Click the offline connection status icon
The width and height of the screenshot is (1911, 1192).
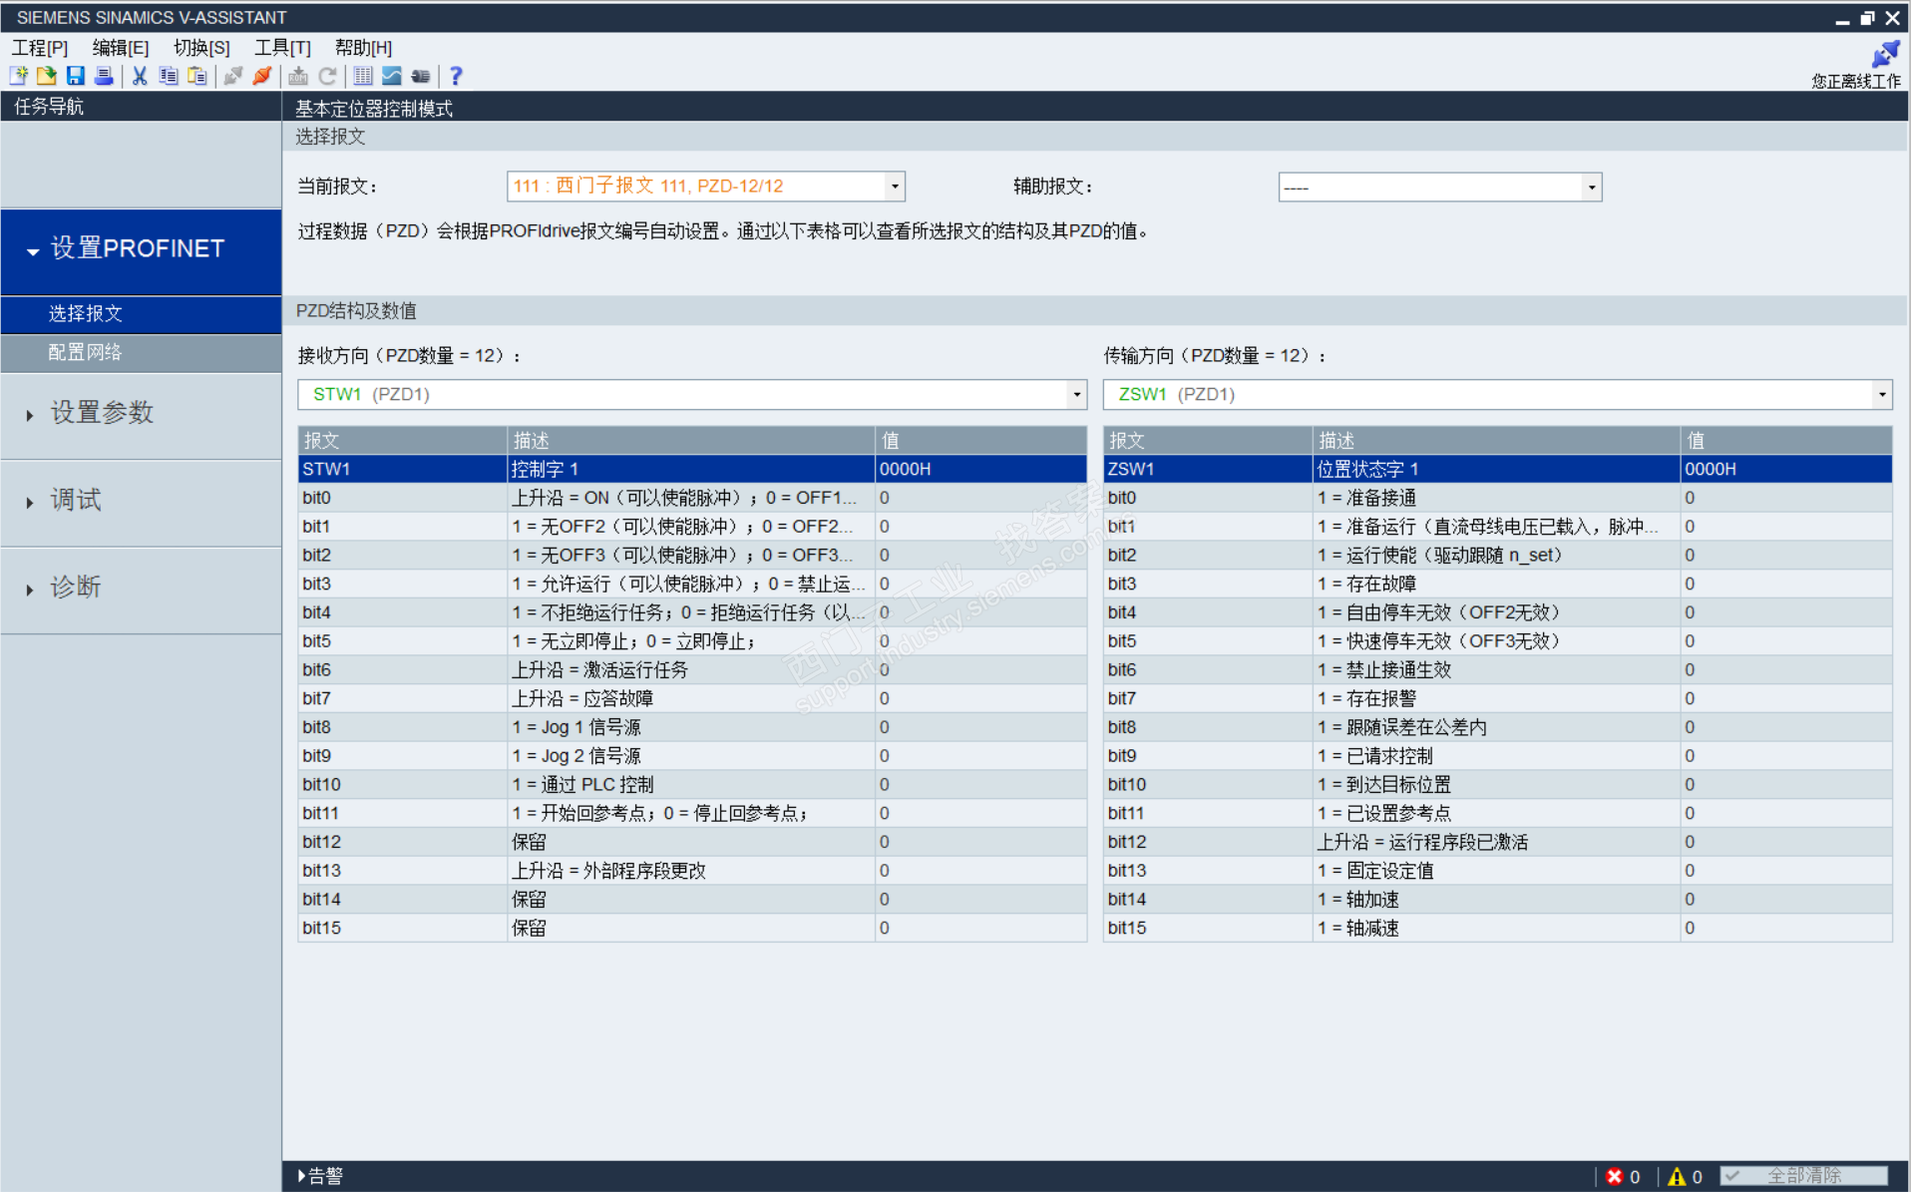click(1884, 53)
